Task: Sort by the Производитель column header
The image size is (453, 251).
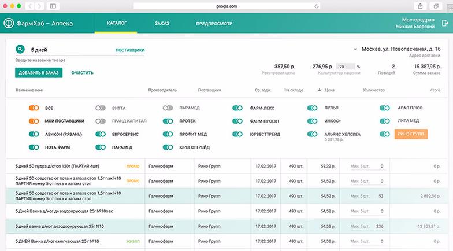Action: [x=162, y=90]
